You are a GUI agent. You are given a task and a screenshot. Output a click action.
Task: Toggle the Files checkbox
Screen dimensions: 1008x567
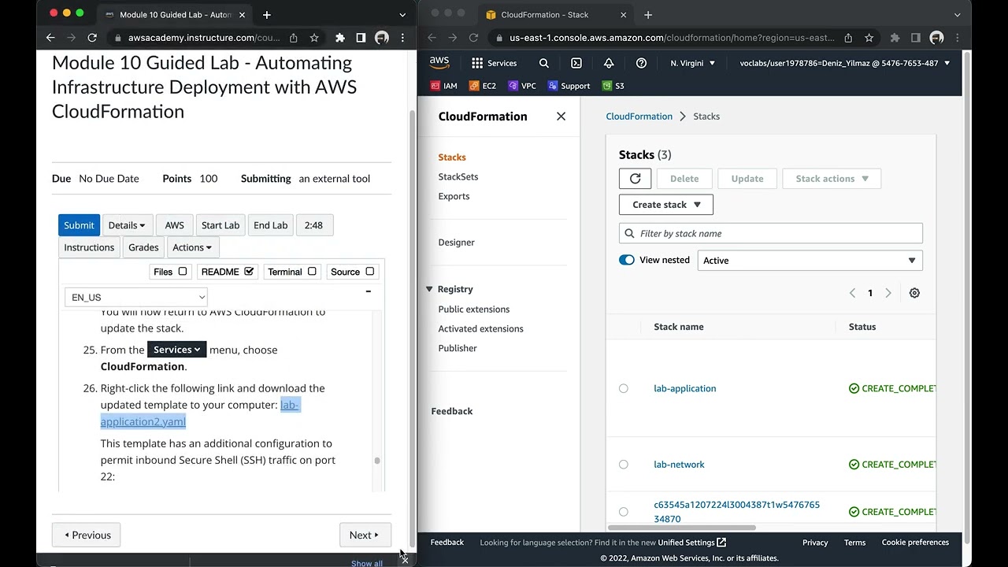[183, 272]
